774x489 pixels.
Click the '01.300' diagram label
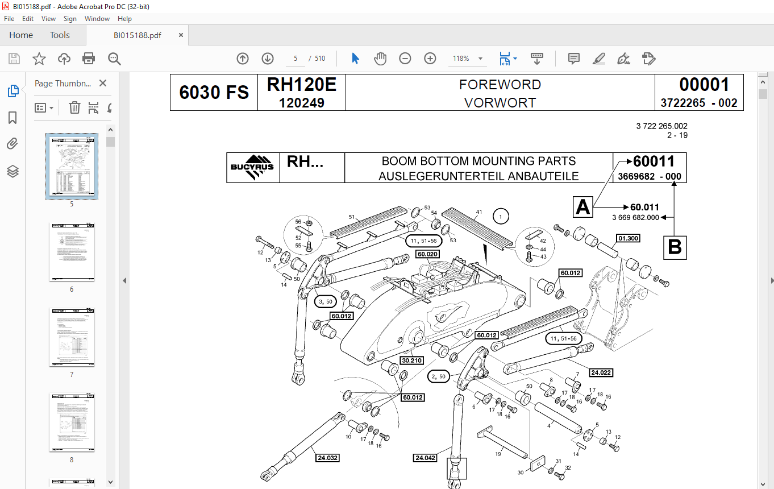tap(628, 238)
